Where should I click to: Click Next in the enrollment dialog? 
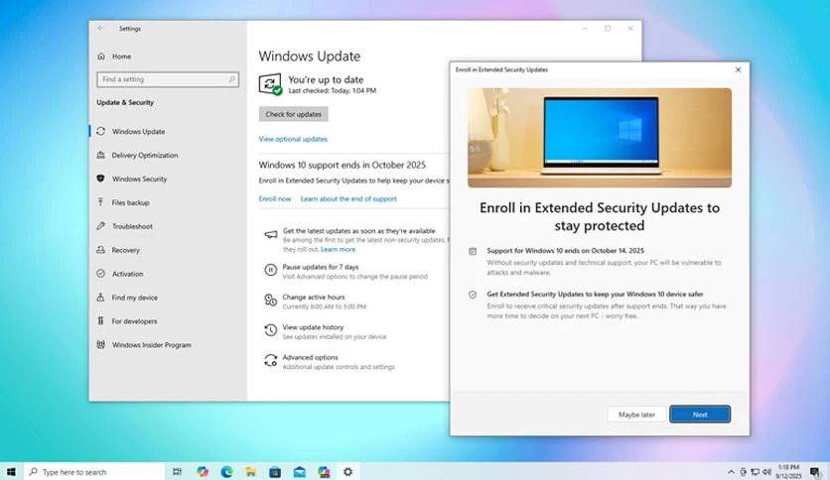700,415
